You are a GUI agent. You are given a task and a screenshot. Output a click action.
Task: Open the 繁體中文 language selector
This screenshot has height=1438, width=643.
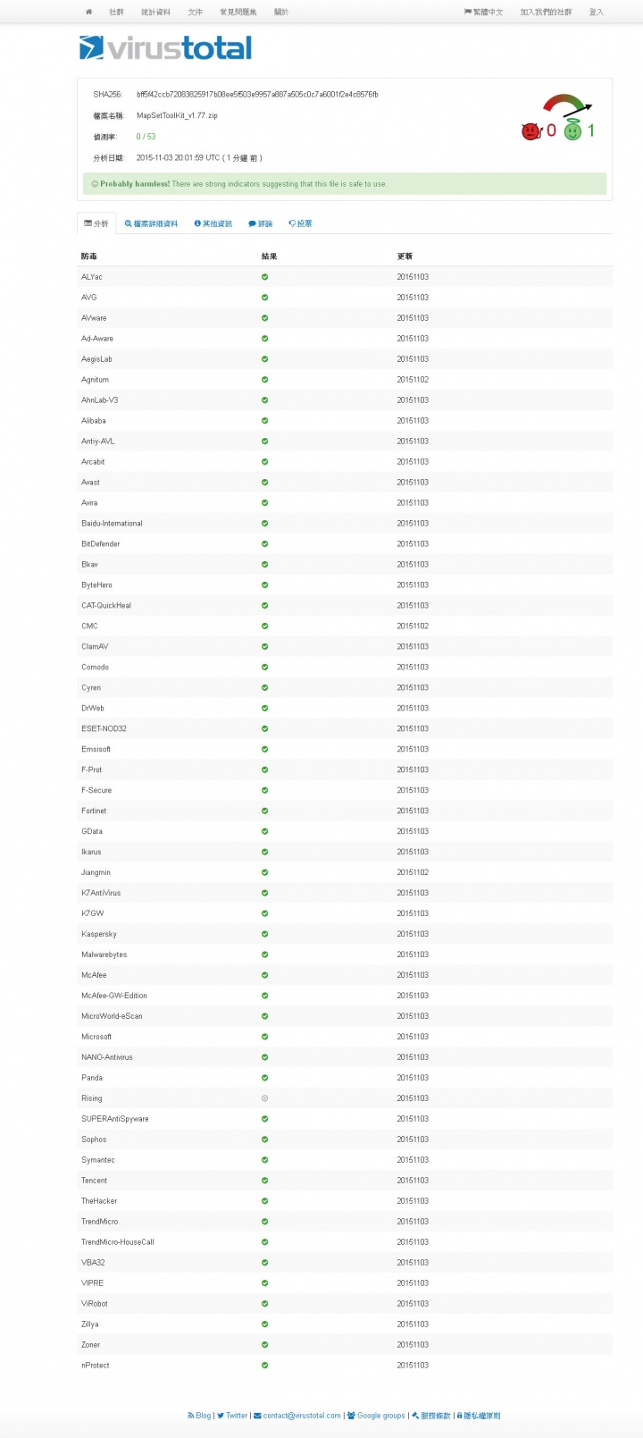point(483,13)
